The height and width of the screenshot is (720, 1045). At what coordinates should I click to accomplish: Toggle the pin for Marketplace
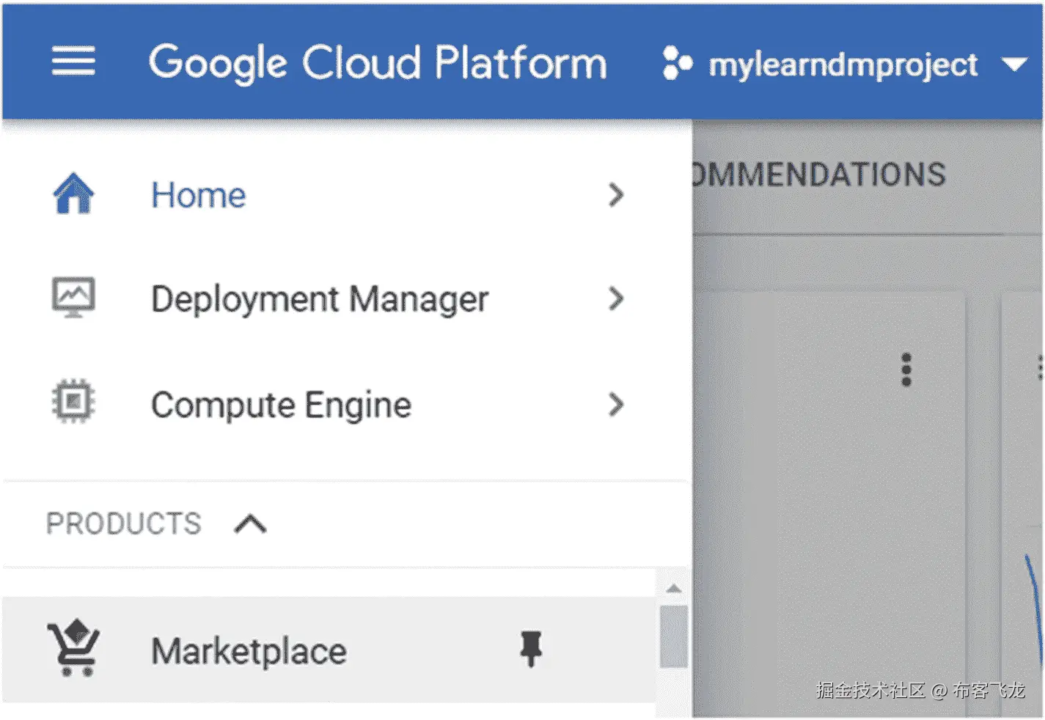[x=531, y=649]
